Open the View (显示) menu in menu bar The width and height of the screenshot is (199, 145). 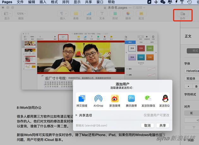(x=77, y=2)
